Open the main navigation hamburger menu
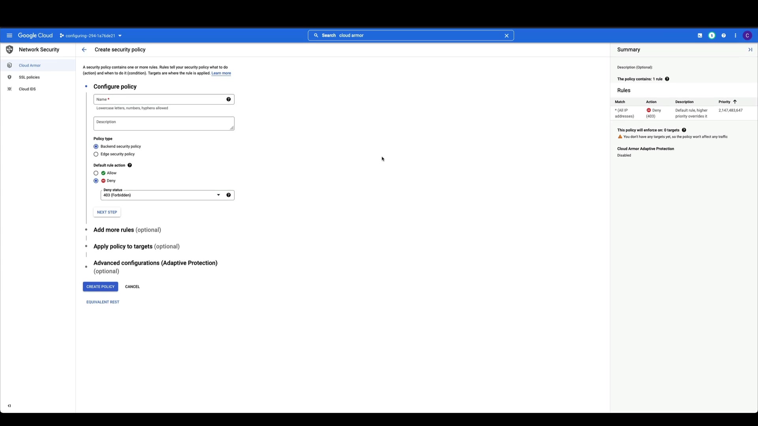758x426 pixels. pyautogui.click(x=9, y=35)
